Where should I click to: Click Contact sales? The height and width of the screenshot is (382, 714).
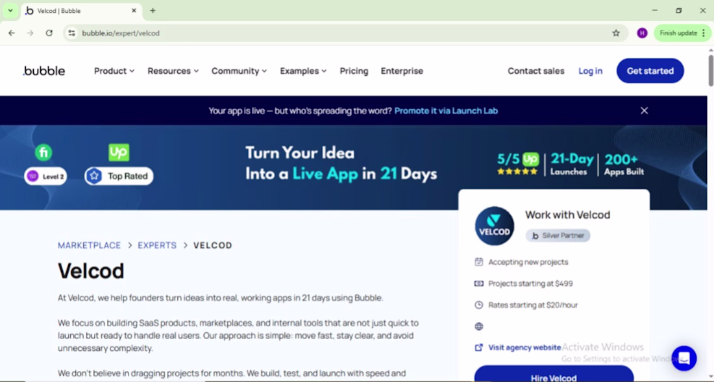(x=536, y=71)
